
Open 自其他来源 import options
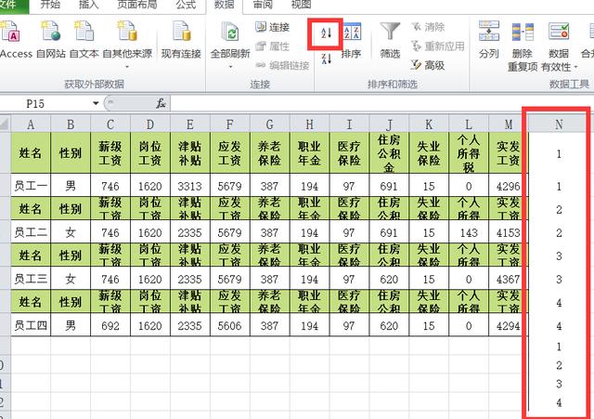(x=127, y=45)
